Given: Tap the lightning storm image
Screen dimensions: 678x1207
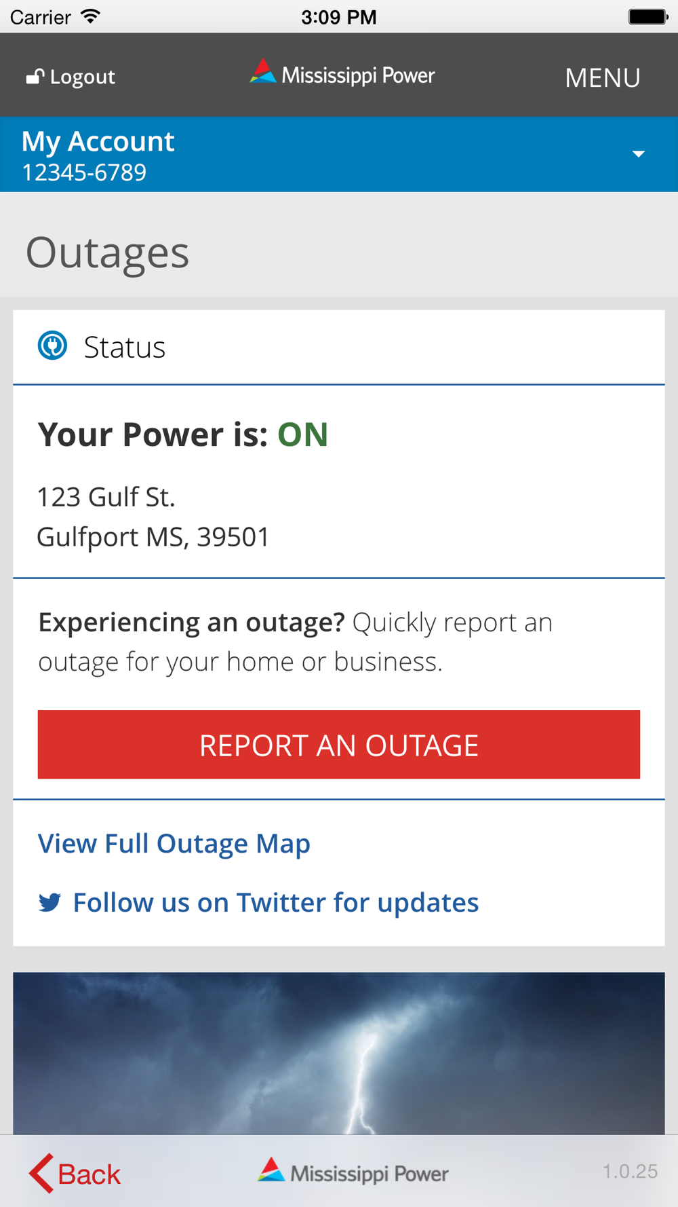Looking at the screenshot, I should point(339,1053).
